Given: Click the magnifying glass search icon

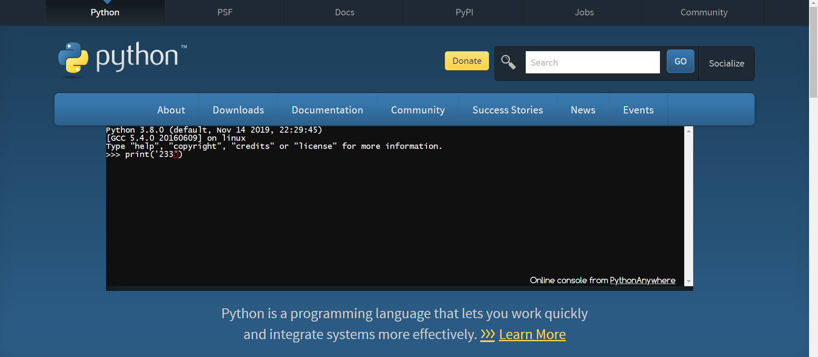Looking at the screenshot, I should click(x=508, y=62).
